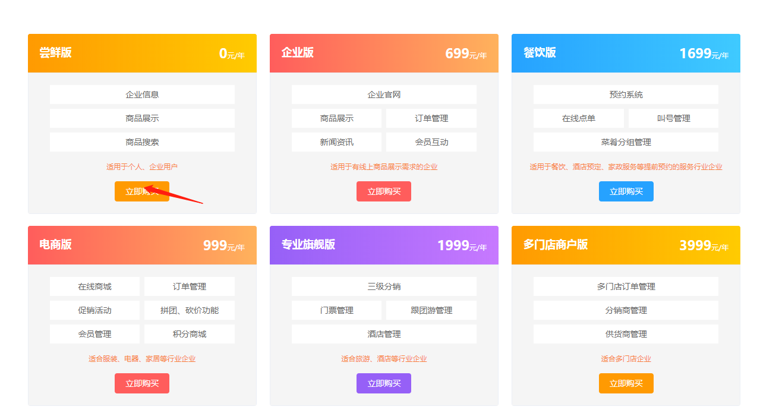Select 多门店订单管理 feature tag

point(626,286)
